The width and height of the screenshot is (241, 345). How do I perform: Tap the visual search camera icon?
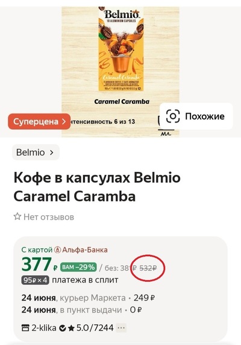[x=173, y=116]
